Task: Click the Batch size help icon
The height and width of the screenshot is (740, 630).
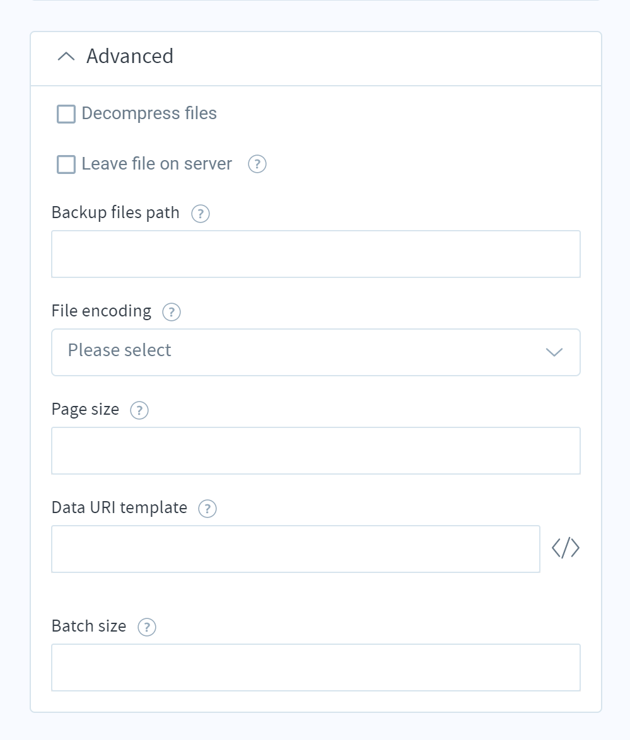Action: tap(147, 627)
